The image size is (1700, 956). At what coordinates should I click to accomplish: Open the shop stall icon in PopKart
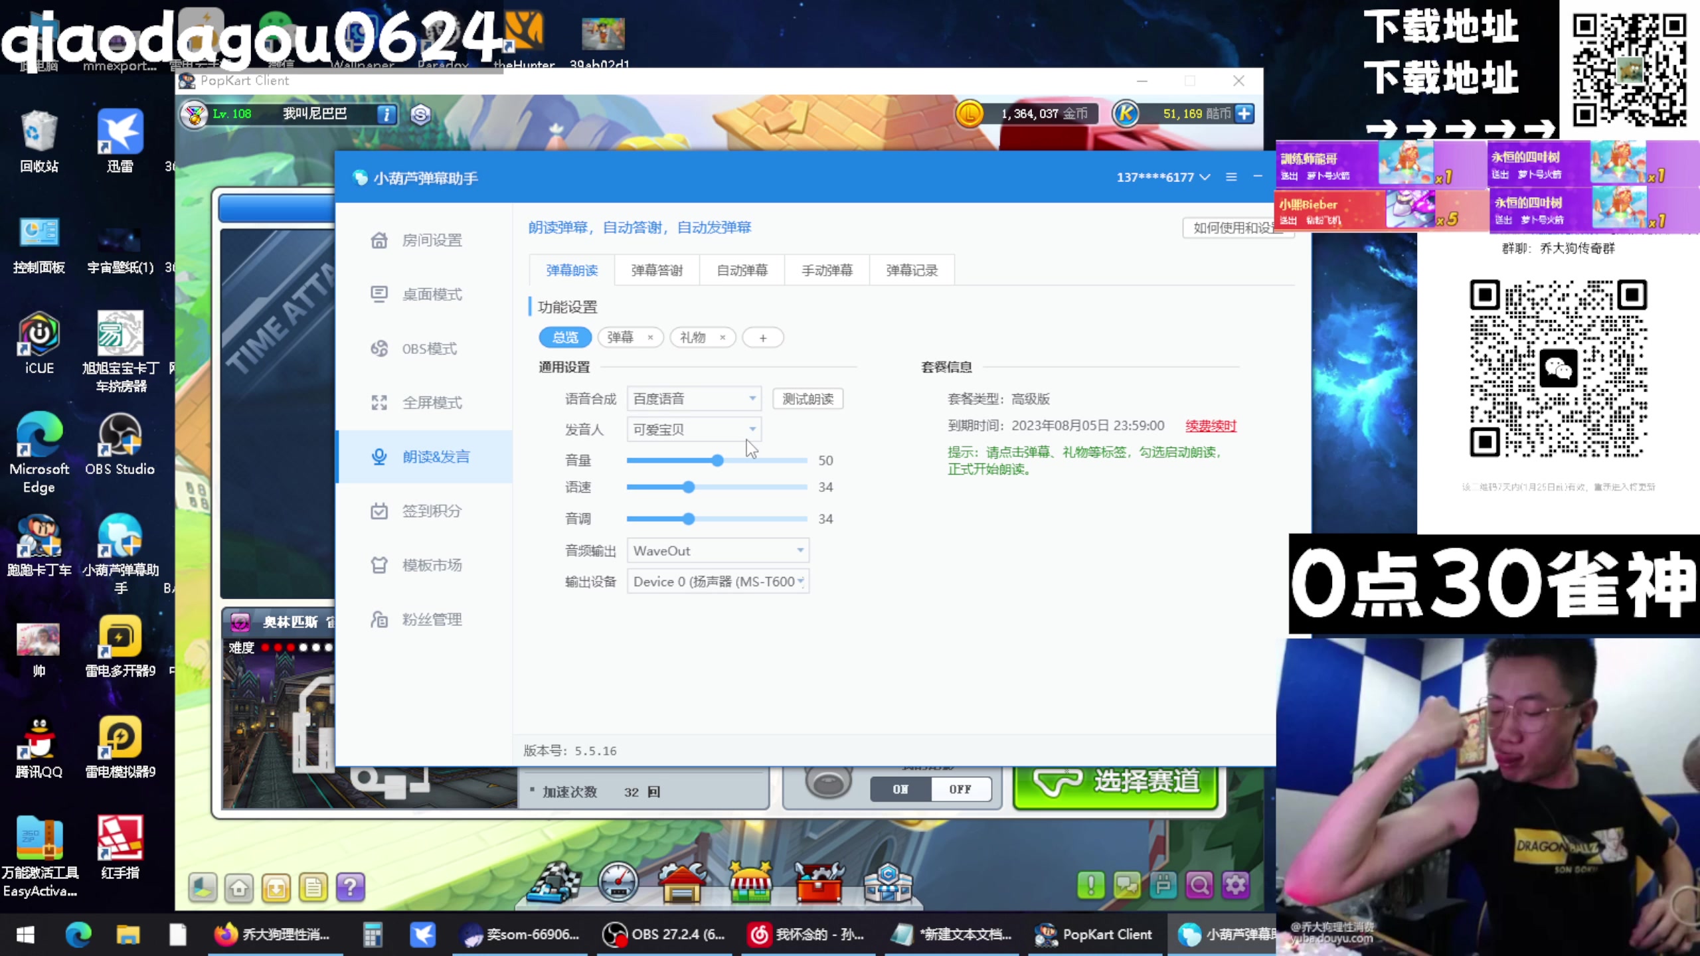pos(751,883)
